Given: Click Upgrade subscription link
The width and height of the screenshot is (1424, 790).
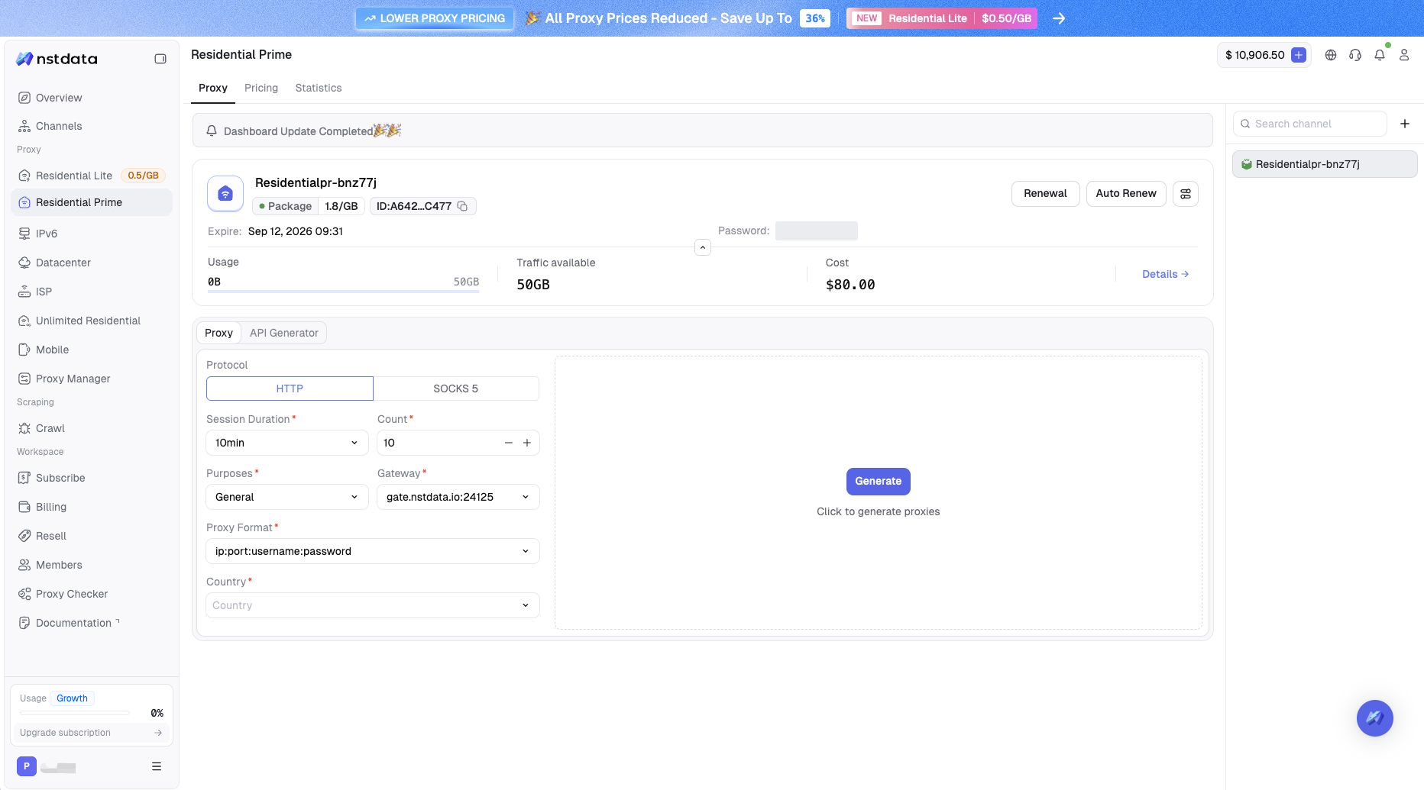Looking at the screenshot, I should [91, 733].
